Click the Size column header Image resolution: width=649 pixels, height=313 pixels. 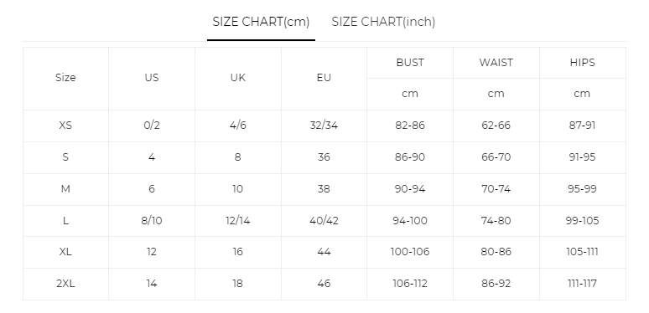pos(65,78)
